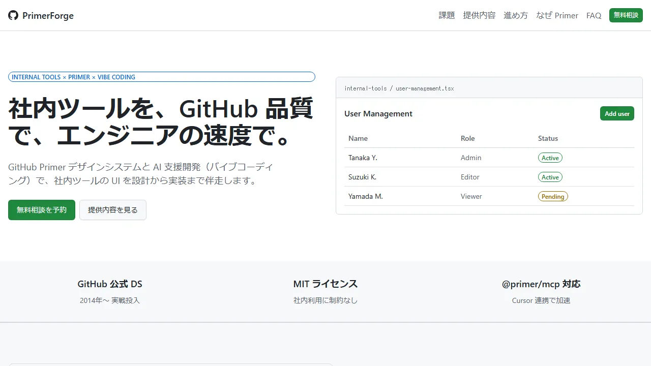Open the PrimerForge home link
Screen dimensions: 651x366
click(41, 15)
